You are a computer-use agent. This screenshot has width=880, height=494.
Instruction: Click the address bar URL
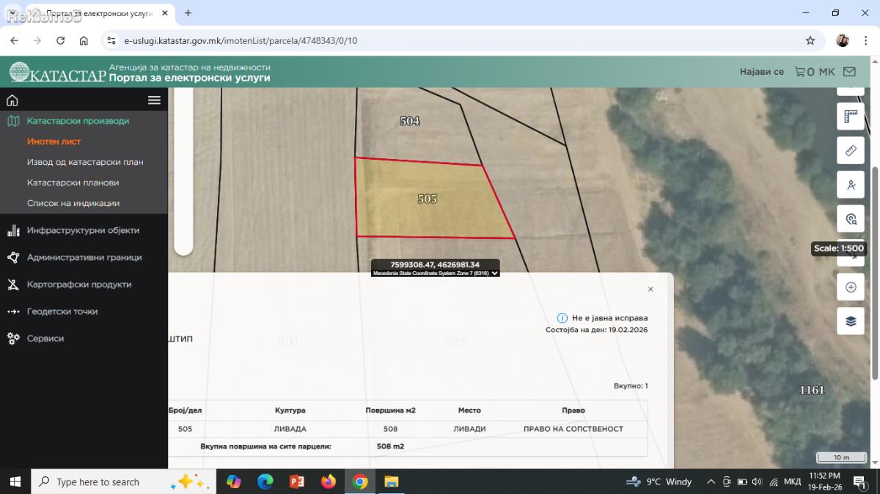[x=241, y=41]
